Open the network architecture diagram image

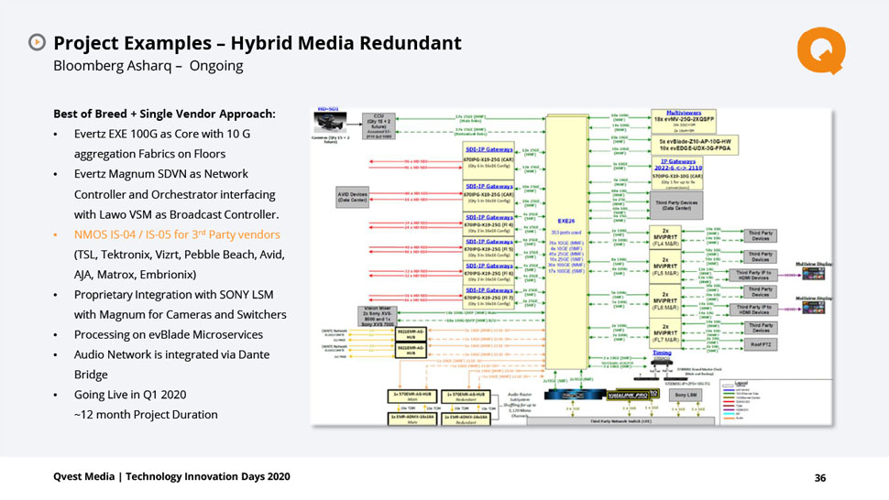coord(572,266)
